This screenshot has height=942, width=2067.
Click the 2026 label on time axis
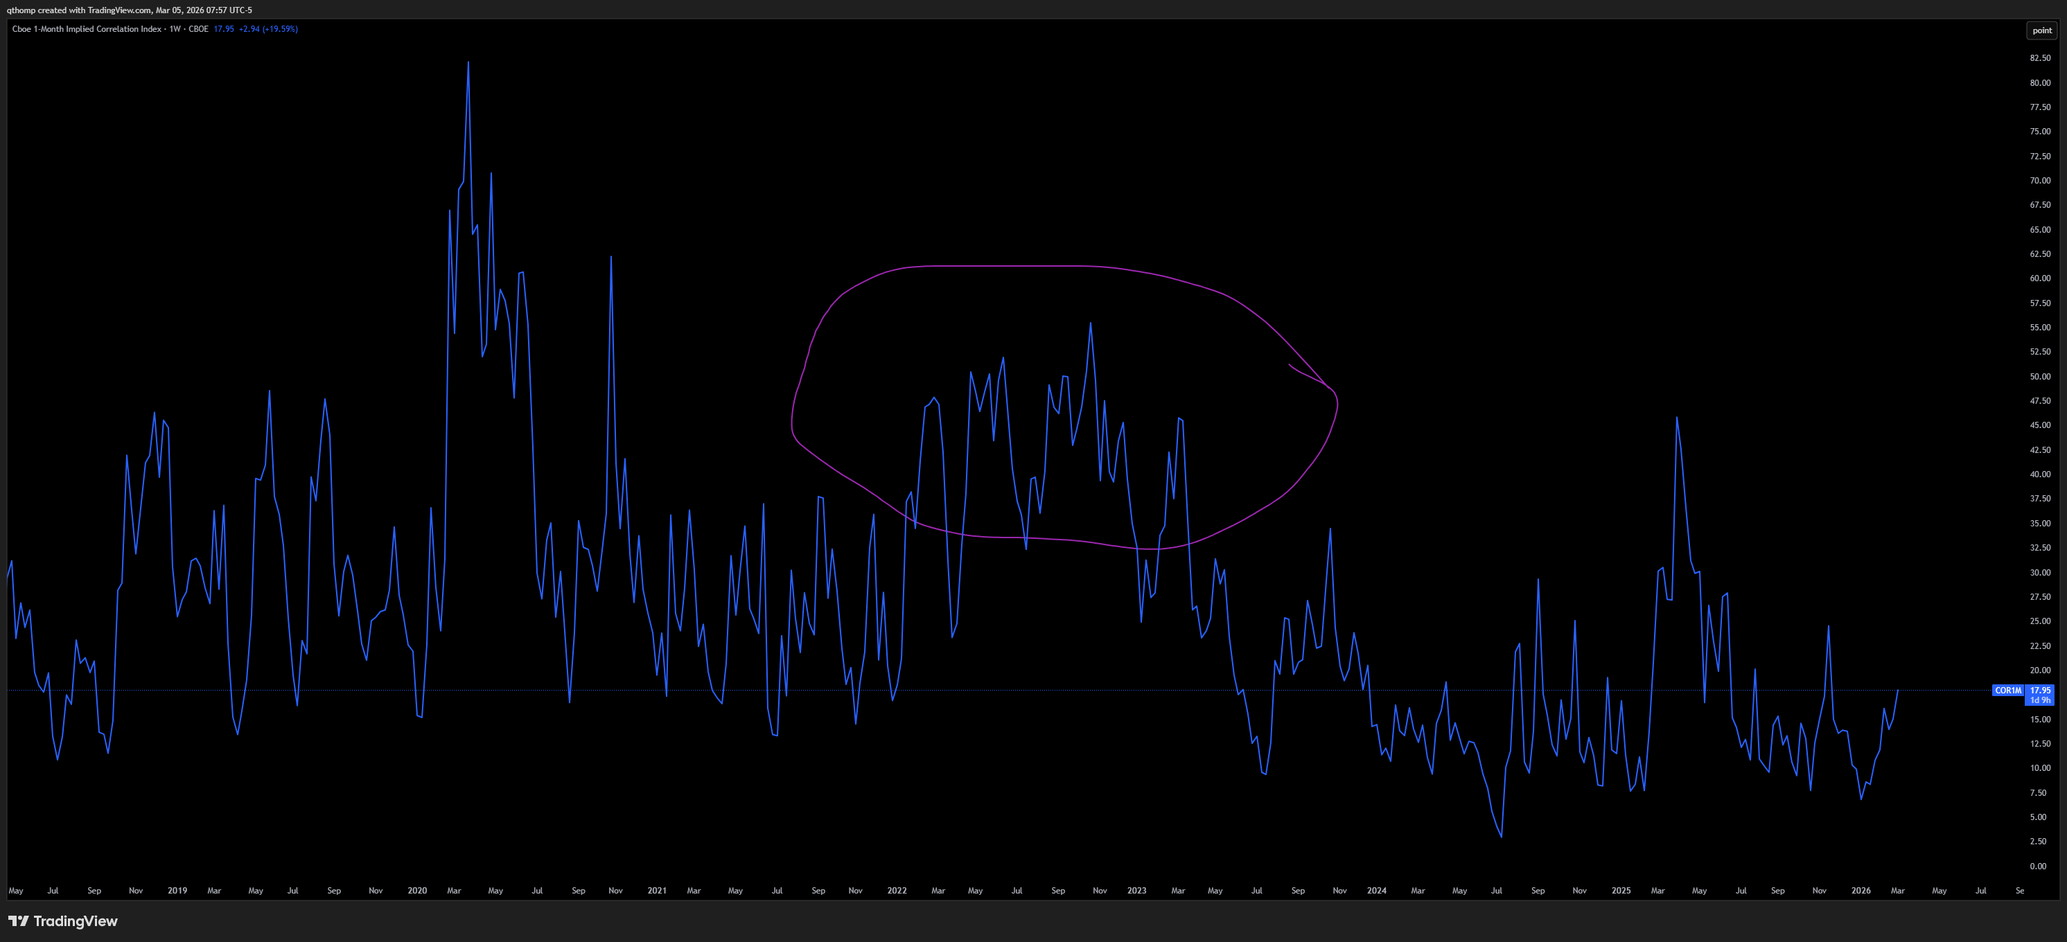[x=1860, y=891]
